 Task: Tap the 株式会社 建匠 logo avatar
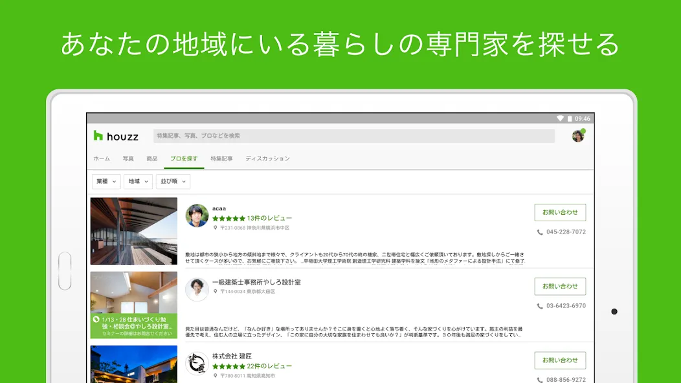click(197, 363)
